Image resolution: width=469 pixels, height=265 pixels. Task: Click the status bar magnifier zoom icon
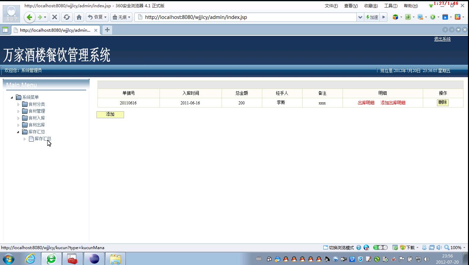(447, 248)
